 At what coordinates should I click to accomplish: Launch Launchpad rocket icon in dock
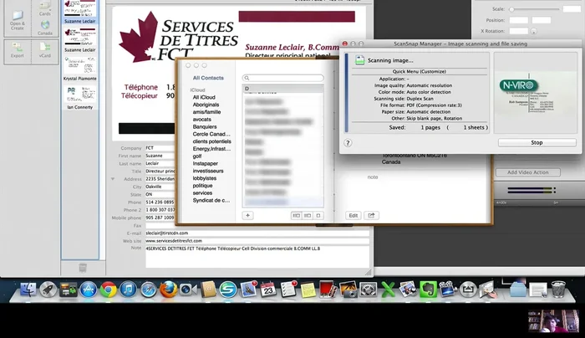(x=48, y=289)
